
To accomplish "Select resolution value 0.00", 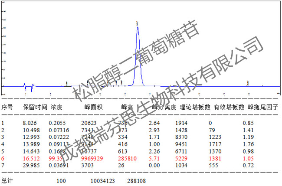I will [x=154, y=165].
